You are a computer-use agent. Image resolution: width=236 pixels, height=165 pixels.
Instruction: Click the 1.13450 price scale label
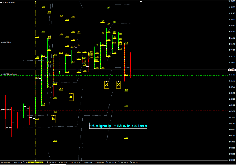pos(232,44)
